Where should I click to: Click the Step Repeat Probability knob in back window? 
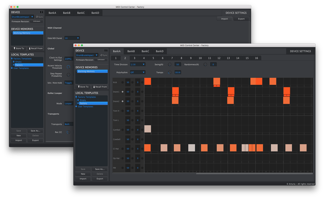(68, 75)
